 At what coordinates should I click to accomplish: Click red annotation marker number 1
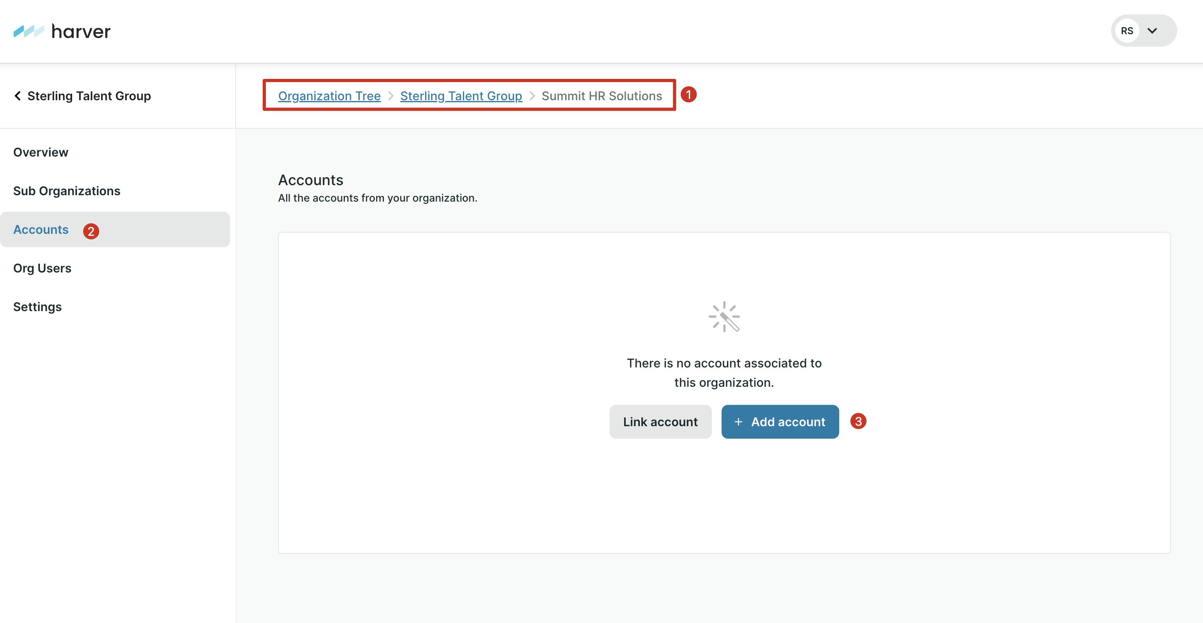[x=689, y=95]
